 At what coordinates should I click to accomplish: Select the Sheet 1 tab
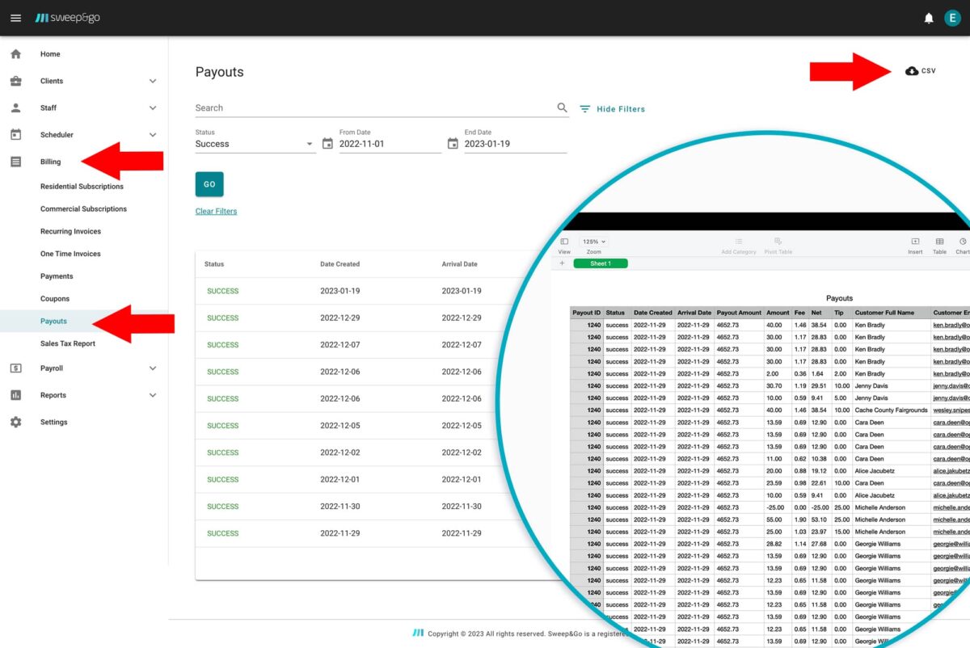600,263
